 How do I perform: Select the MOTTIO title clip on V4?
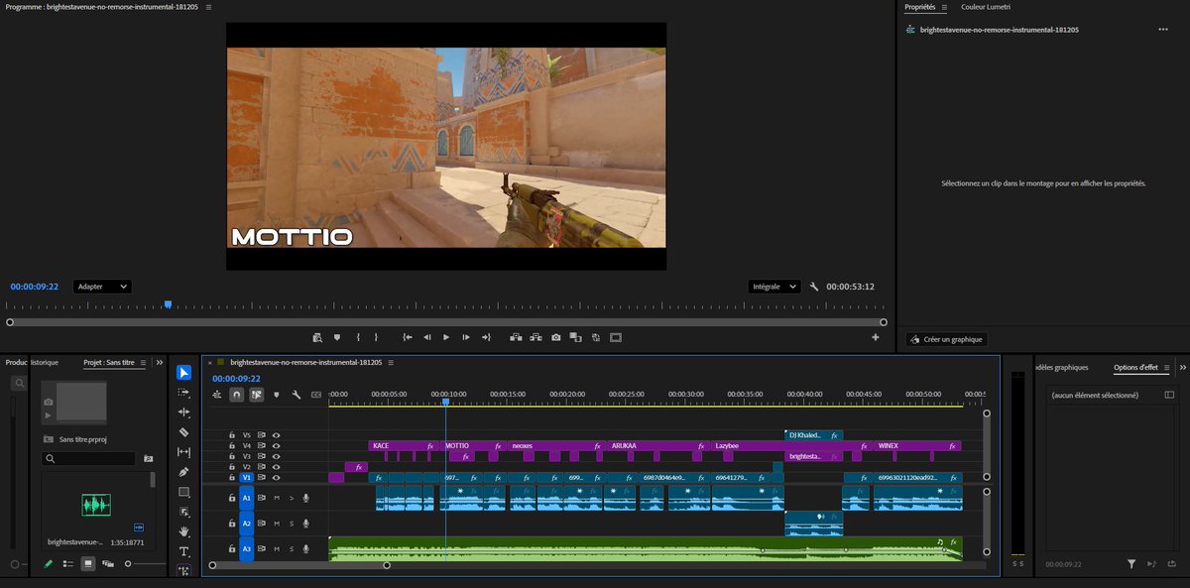pyautogui.click(x=474, y=446)
